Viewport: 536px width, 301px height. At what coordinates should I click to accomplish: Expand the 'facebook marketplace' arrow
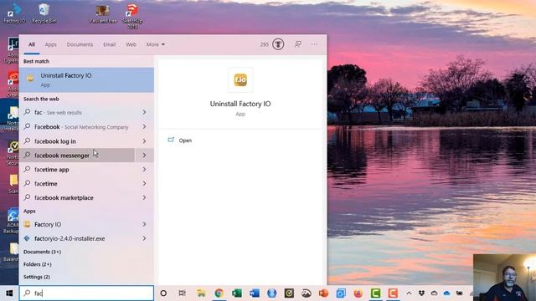click(x=144, y=197)
